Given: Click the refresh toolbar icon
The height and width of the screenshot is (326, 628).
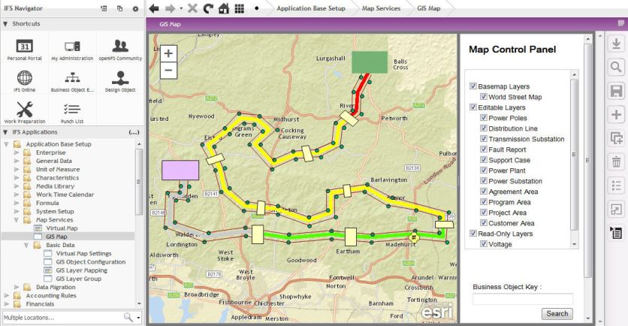Looking at the screenshot, I should point(208,8).
